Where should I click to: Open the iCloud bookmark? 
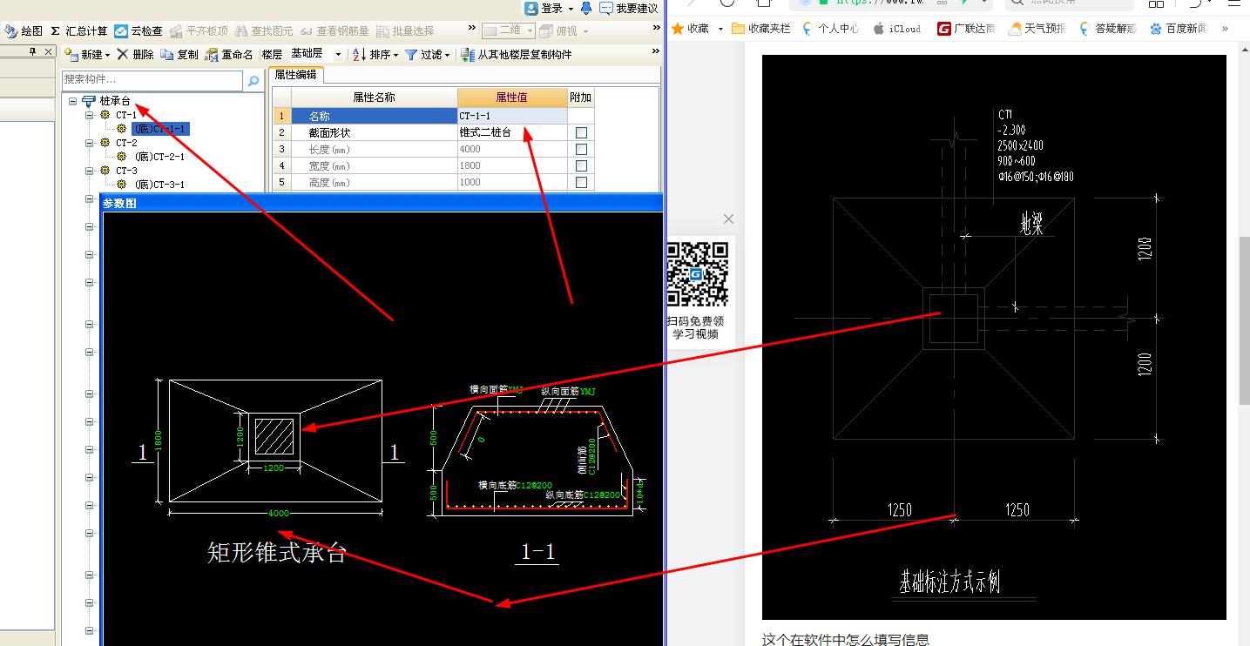click(897, 29)
